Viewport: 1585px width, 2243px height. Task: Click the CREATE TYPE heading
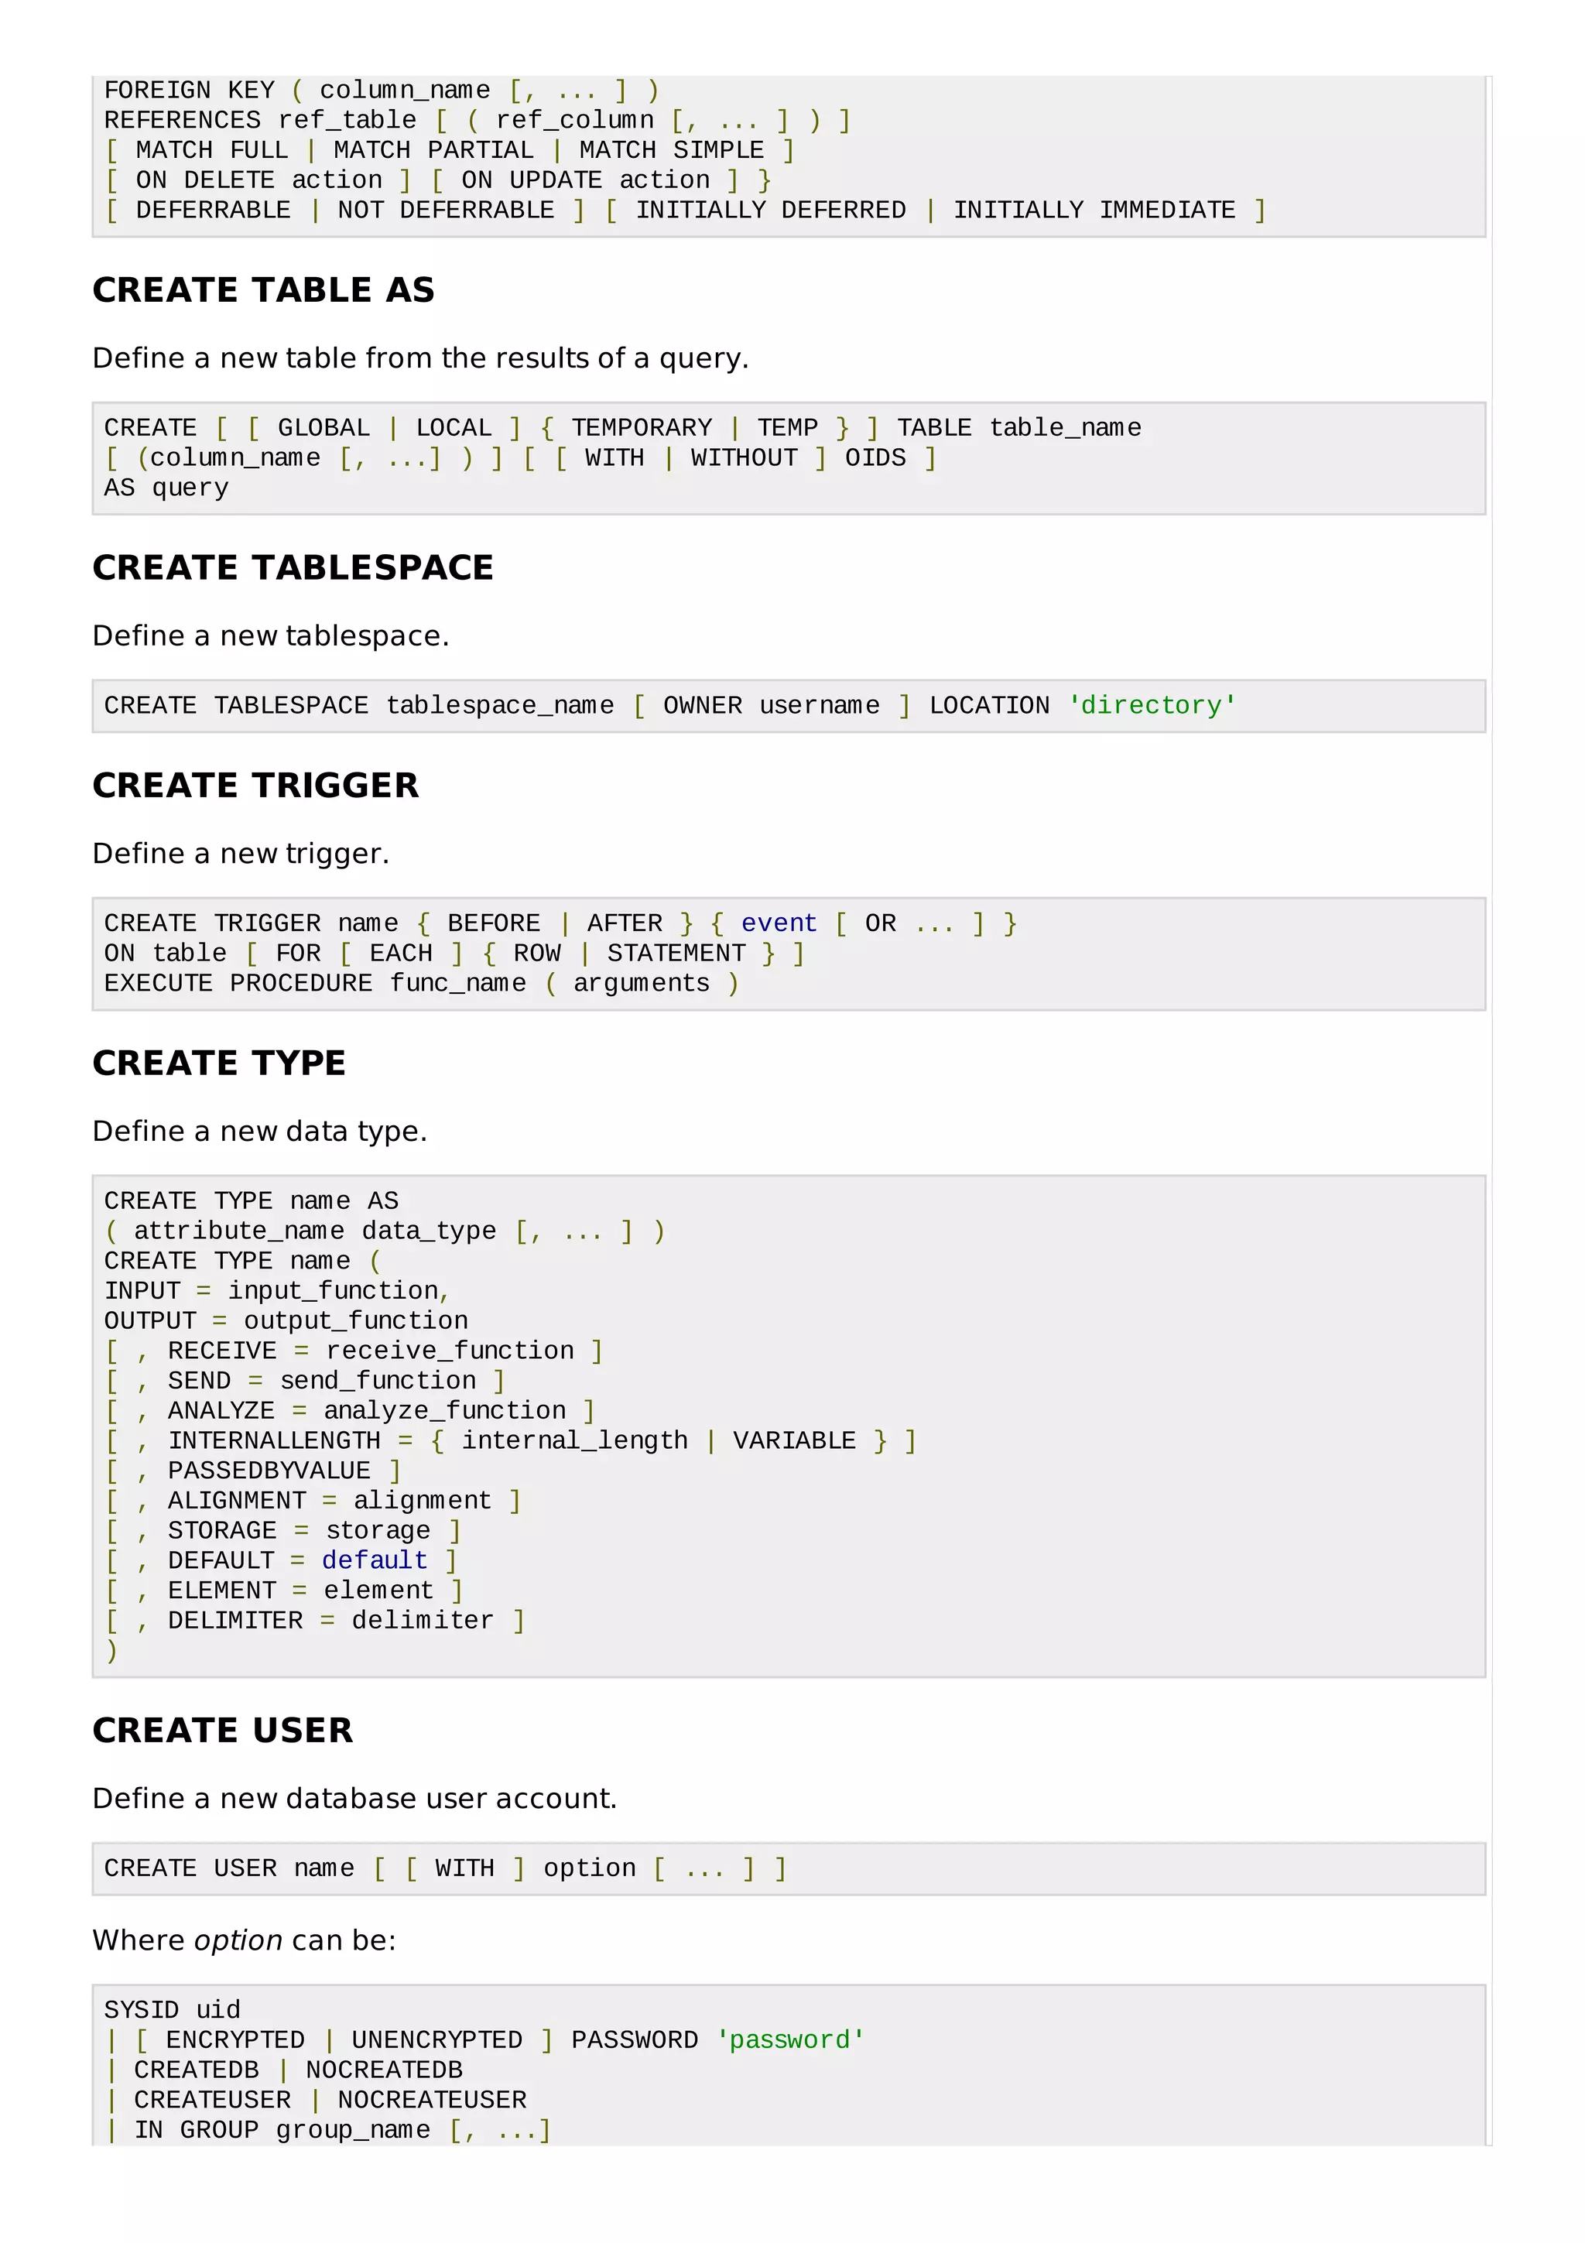[x=219, y=1063]
